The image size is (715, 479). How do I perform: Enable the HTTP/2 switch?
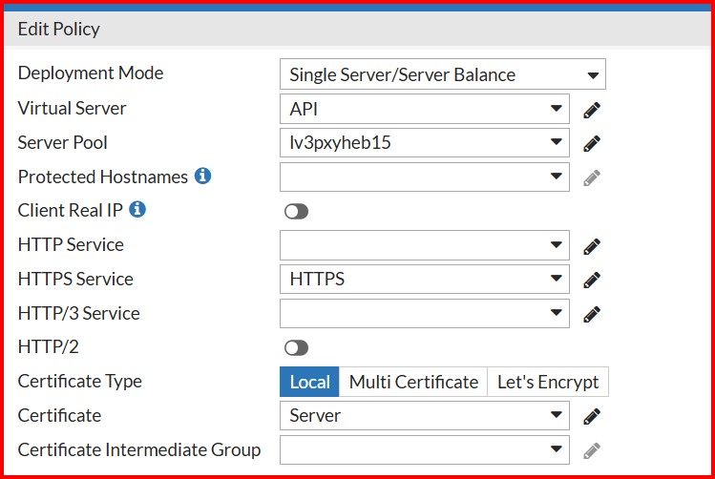pos(296,348)
